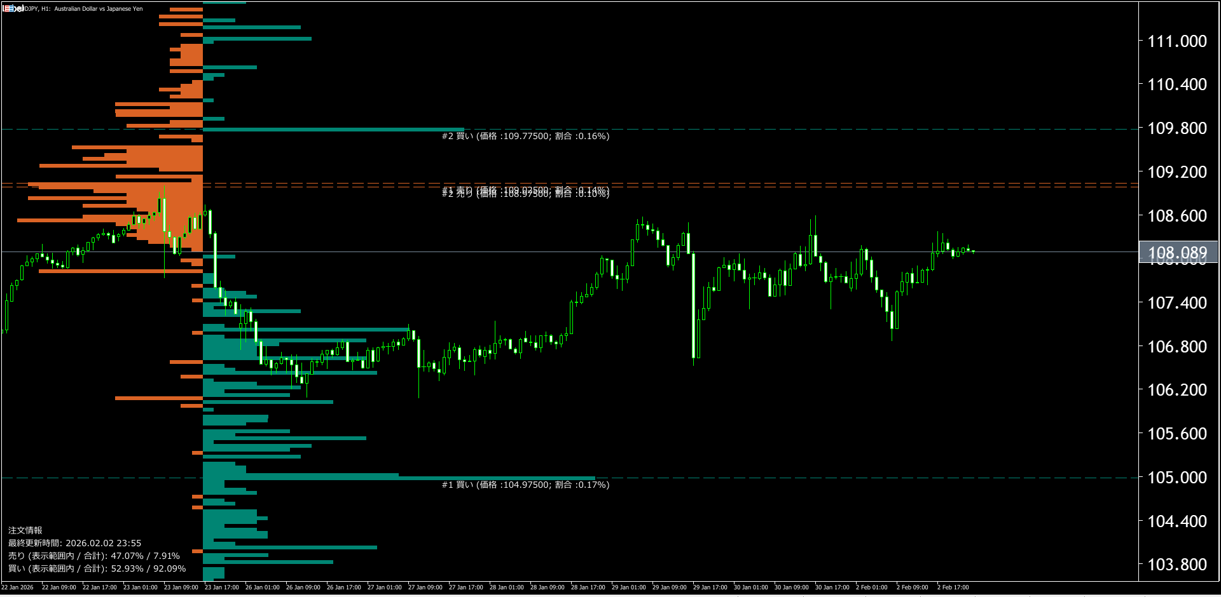Click the 107.400 price scale label

coord(1177,303)
